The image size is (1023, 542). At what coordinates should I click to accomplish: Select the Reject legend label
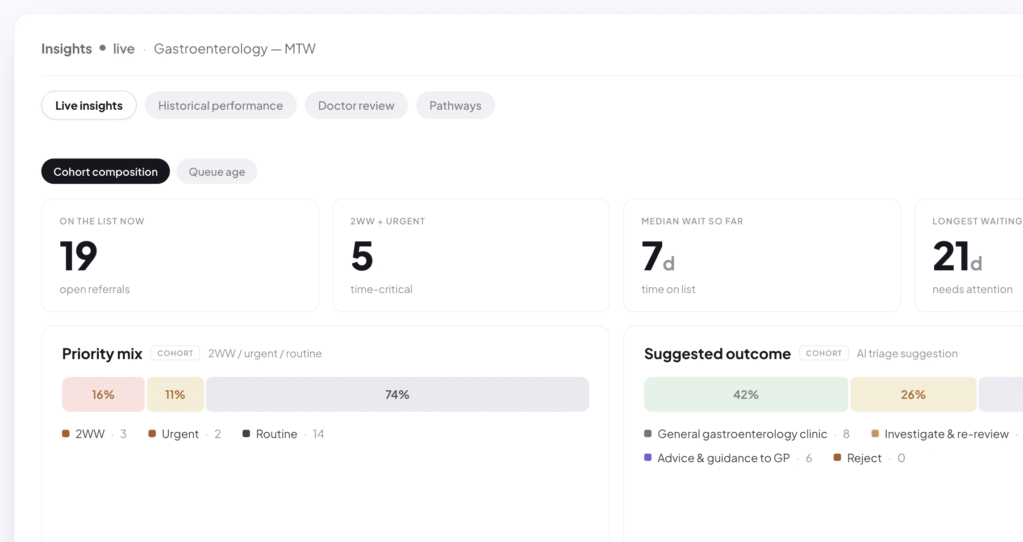point(864,458)
